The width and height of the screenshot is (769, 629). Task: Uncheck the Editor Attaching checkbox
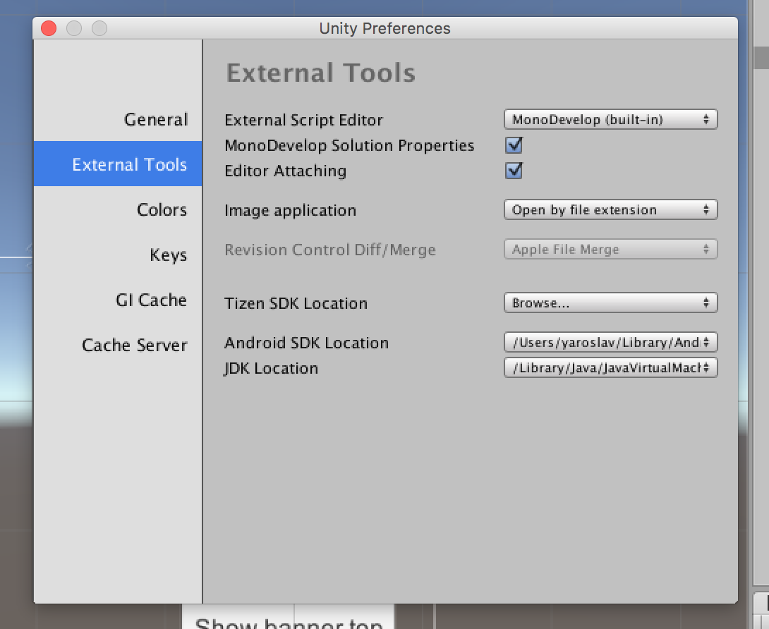point(514,171)
